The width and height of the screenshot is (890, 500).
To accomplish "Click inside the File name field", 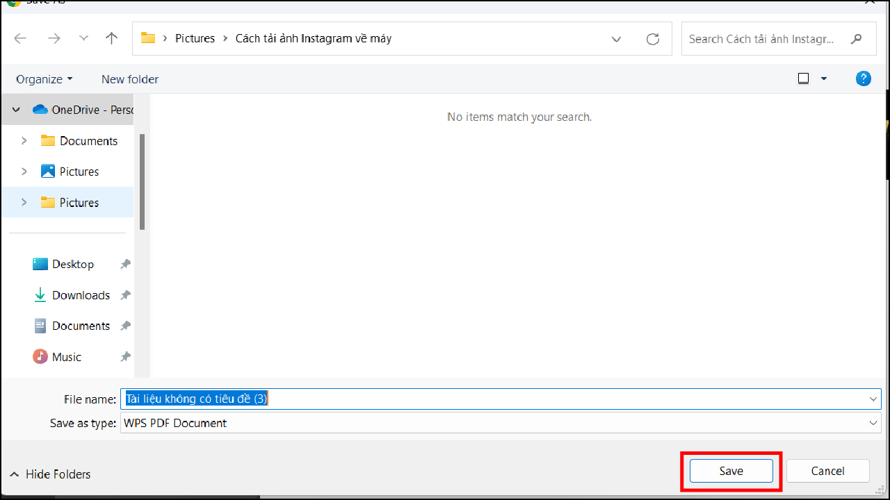I will (417, 399).
